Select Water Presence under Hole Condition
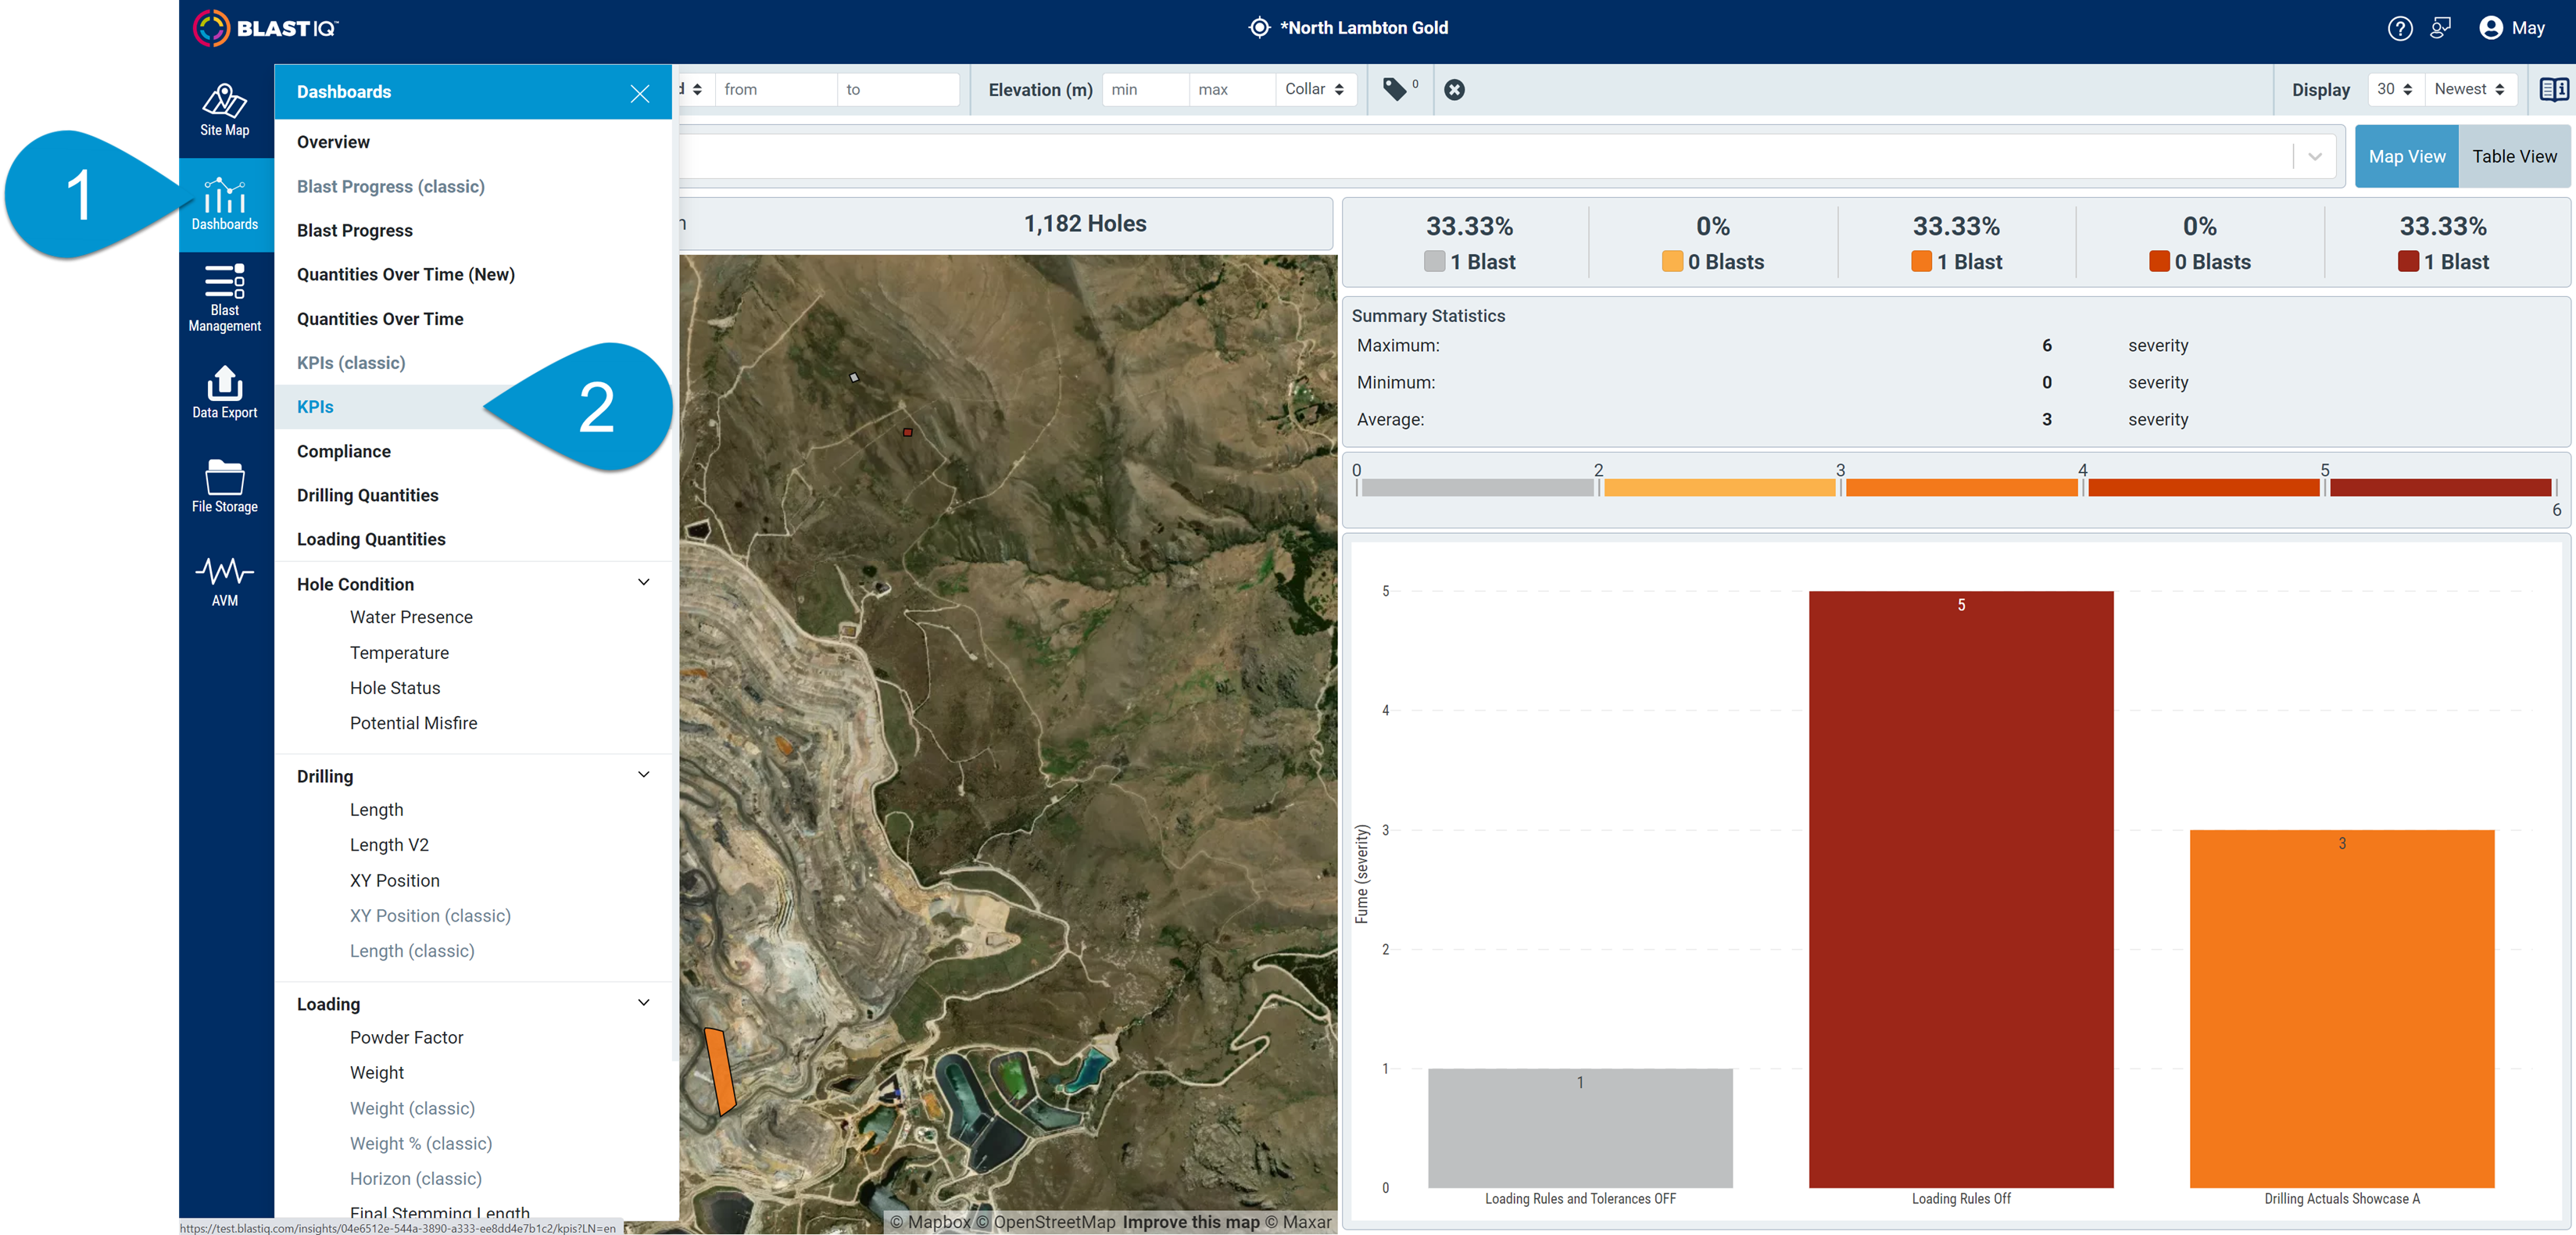This screenshot has width=2576, height=1235. tap(411, 617)
